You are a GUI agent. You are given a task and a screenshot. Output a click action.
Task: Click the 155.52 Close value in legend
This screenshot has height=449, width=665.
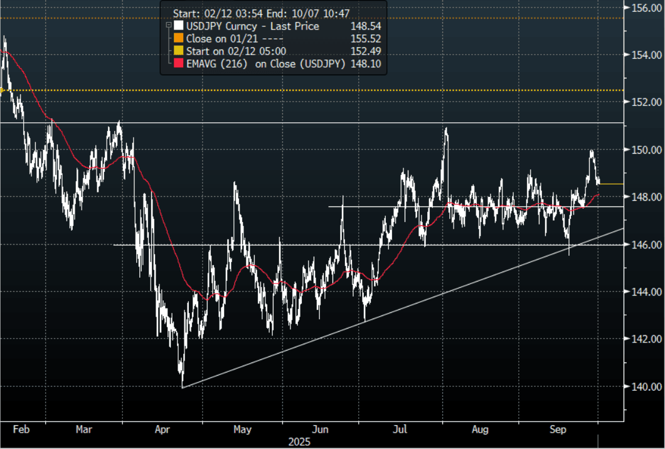point(368,39)
